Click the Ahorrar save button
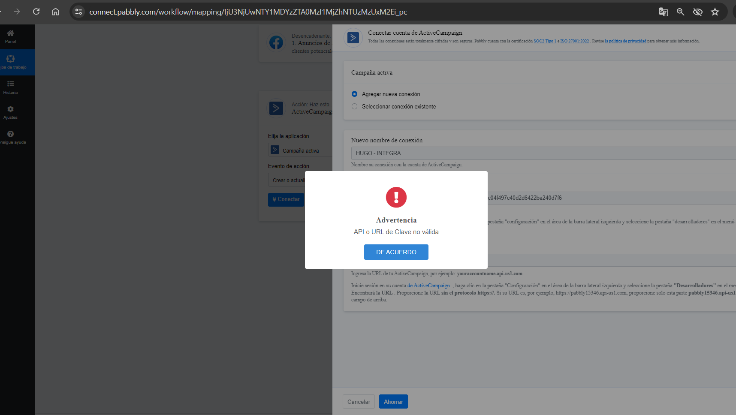Viewport: 736px width, 415px height. coord(393,402)
